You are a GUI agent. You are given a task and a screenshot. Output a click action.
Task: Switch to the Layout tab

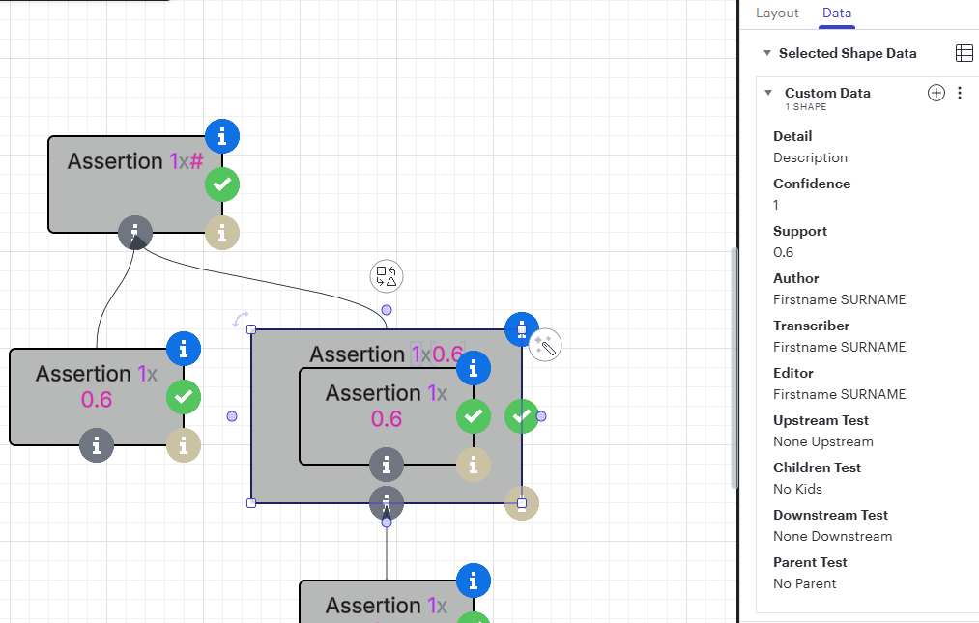pos(777,14)
